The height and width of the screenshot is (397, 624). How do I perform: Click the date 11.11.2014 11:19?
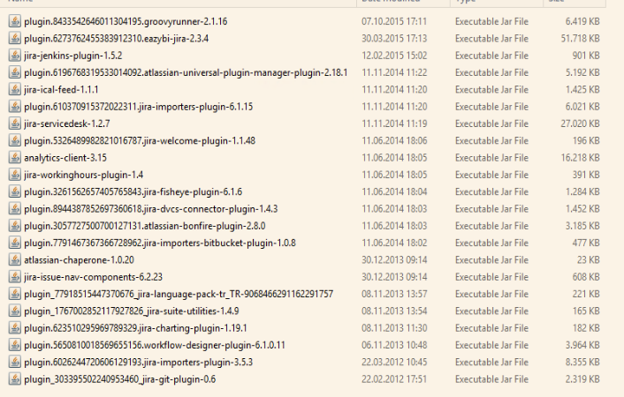(394, 124)
